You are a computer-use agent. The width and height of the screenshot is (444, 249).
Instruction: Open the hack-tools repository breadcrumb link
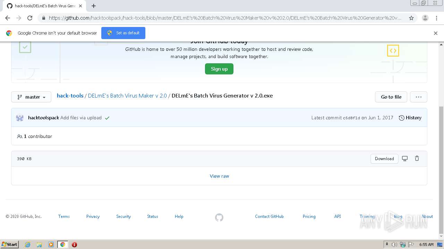(x=70, y=95)
